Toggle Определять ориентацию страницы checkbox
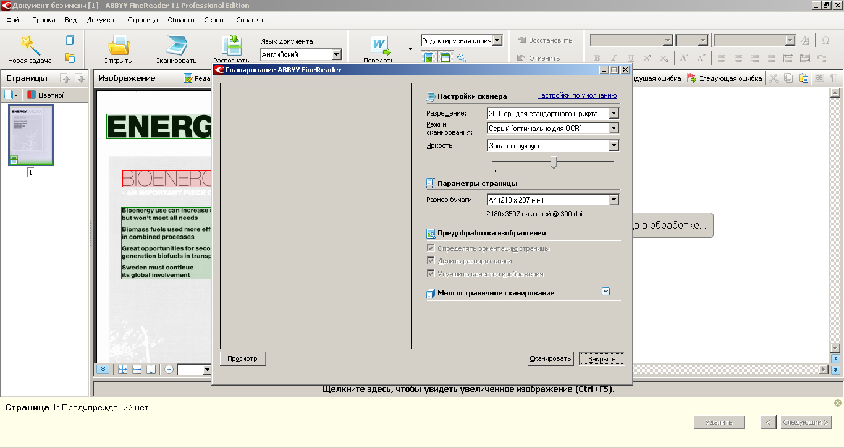This screenshot has width=844, height=448. 431,248
